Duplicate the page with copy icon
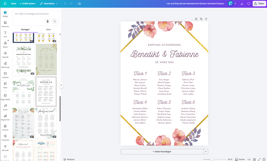267x161 pixels. (201, 19)
